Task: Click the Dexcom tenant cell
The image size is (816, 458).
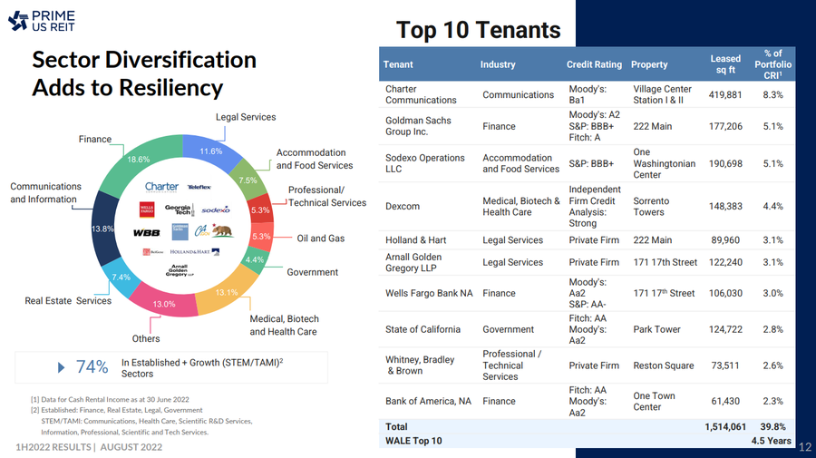Action: [x=403, y=206]
